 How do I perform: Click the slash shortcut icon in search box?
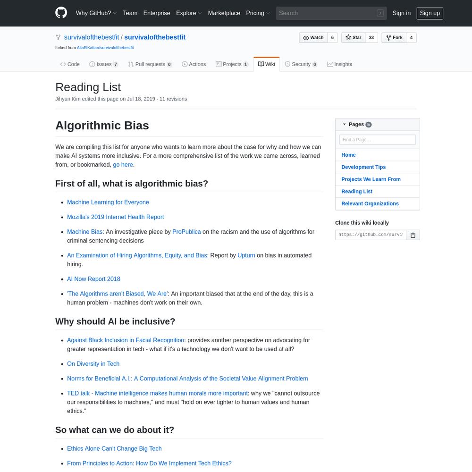point(380,13)
